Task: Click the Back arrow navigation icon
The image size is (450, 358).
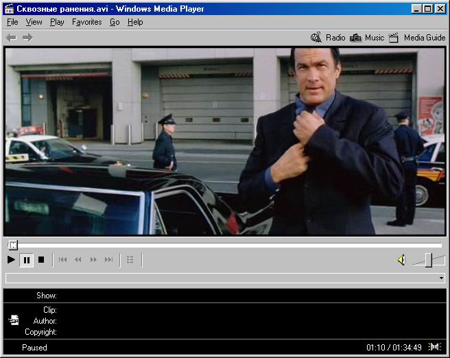Action: pos(11,38)
